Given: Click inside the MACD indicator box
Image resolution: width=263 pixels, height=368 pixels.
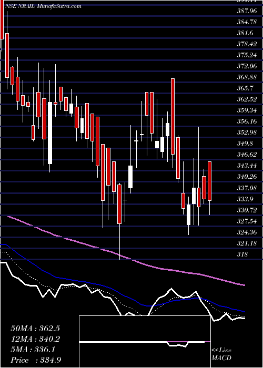Looking at the screenshot, I should (145, 342).
